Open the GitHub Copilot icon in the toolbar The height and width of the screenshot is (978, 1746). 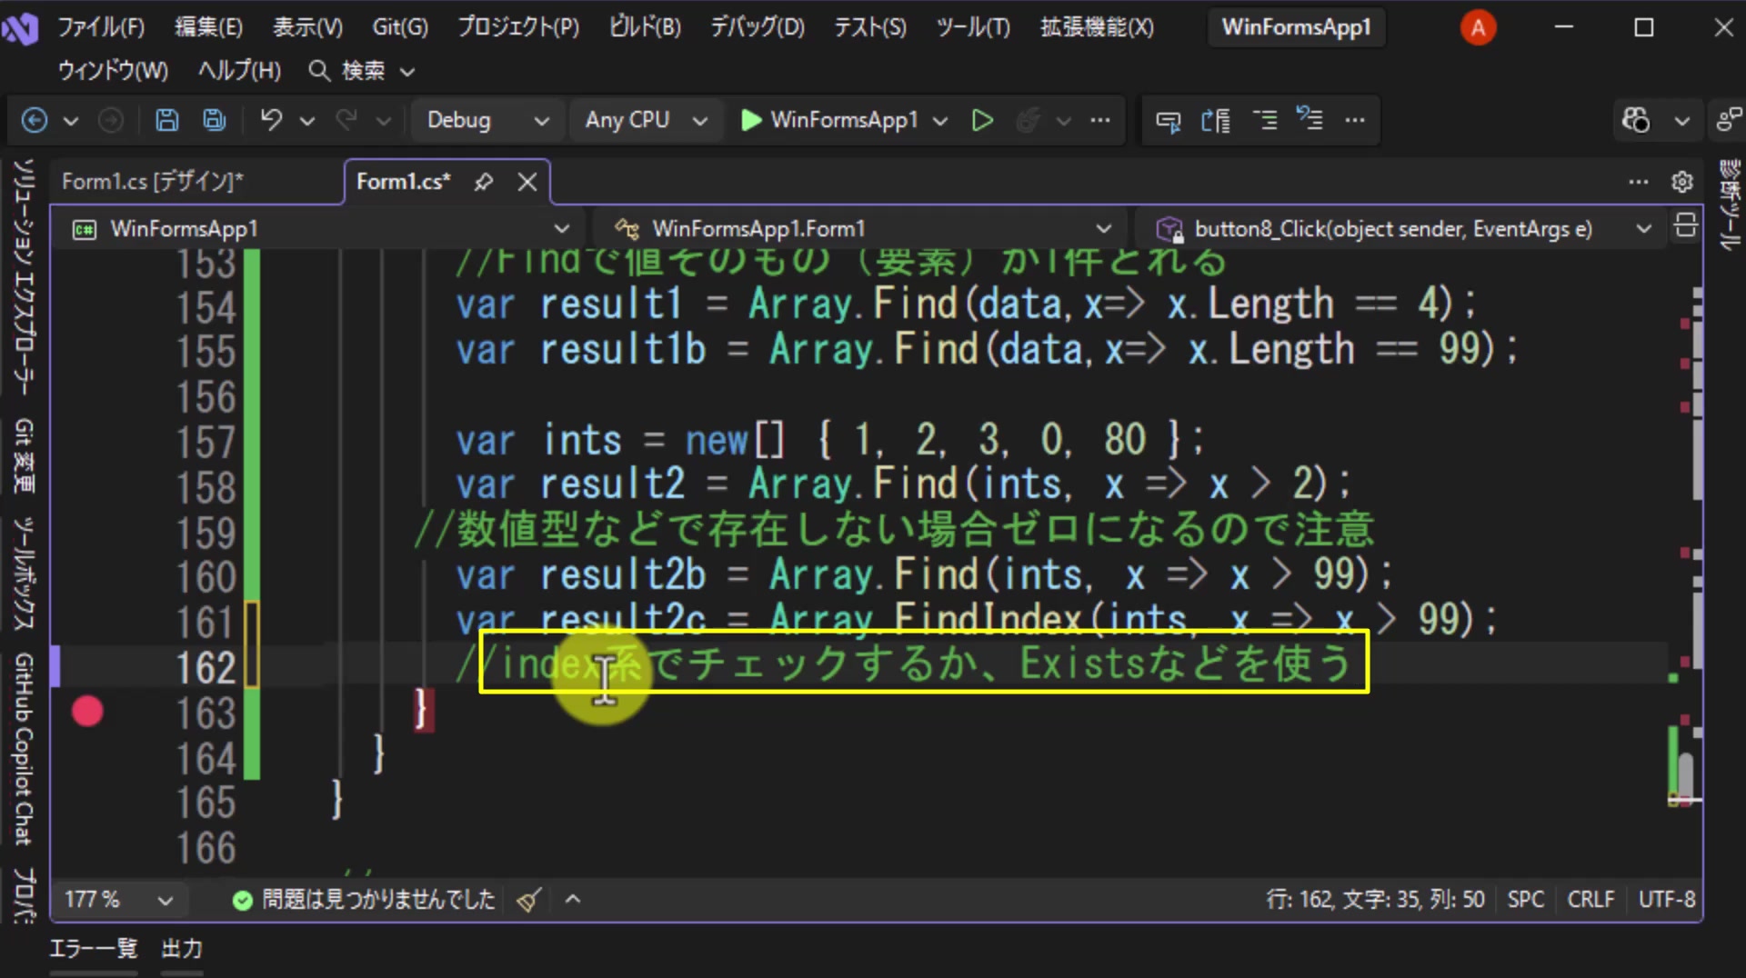click(x=1636, y=120)
